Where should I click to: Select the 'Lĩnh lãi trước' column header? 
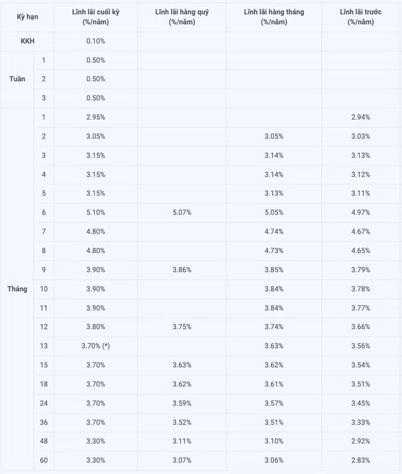coord(361,17)
